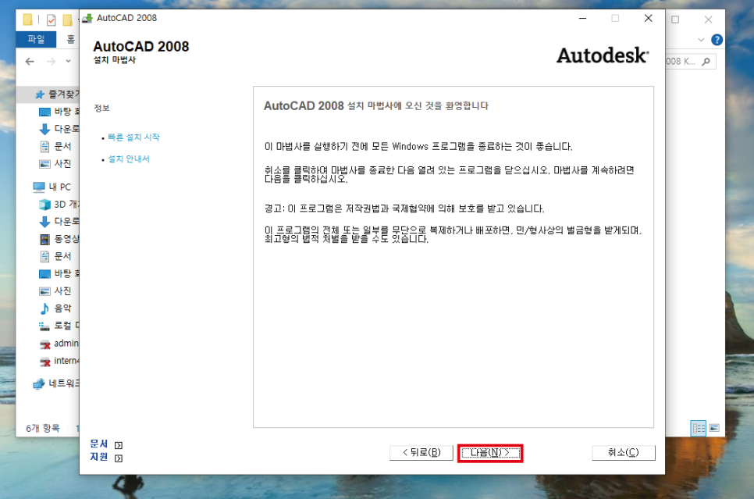Select the intern network drive in Explorer
Image resolution: width=754 pixels, height=499 pixels.
click(59, 361)
